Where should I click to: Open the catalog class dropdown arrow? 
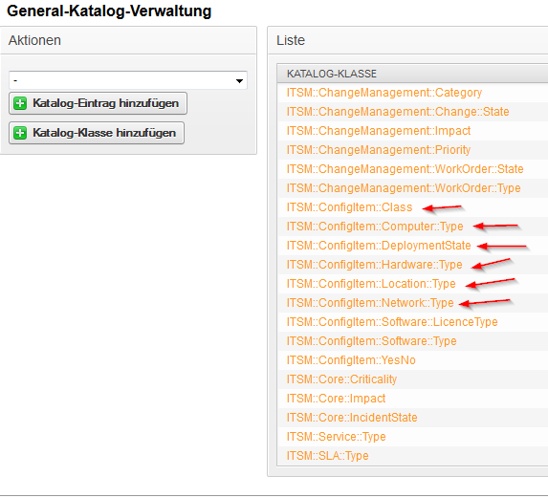(239, 81)
